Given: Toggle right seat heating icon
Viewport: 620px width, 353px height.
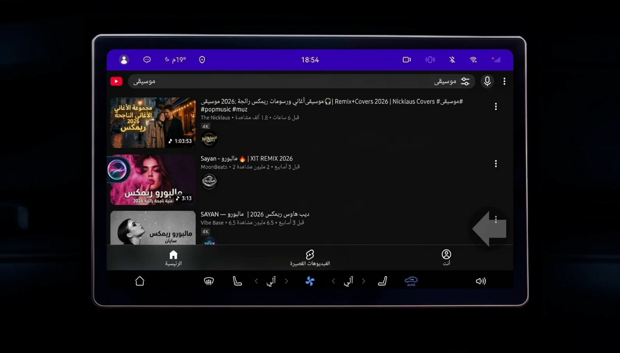Looking at the screenshot, I should [x=383, y=281].
